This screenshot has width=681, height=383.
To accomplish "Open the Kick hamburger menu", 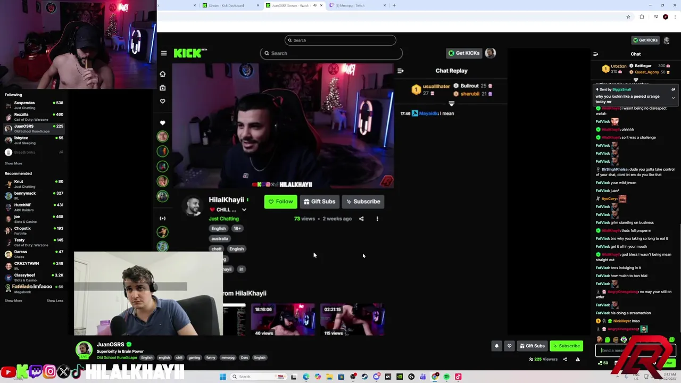I will 164,53.
